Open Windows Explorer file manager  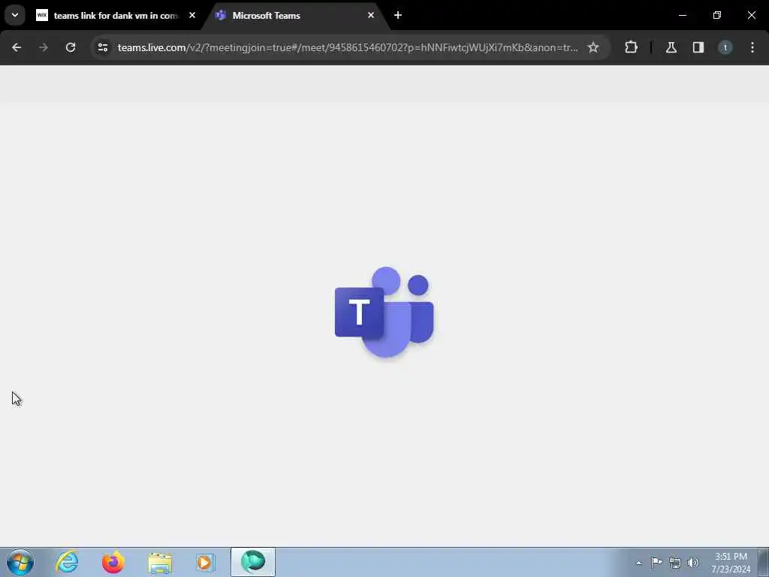pos(160,562)
